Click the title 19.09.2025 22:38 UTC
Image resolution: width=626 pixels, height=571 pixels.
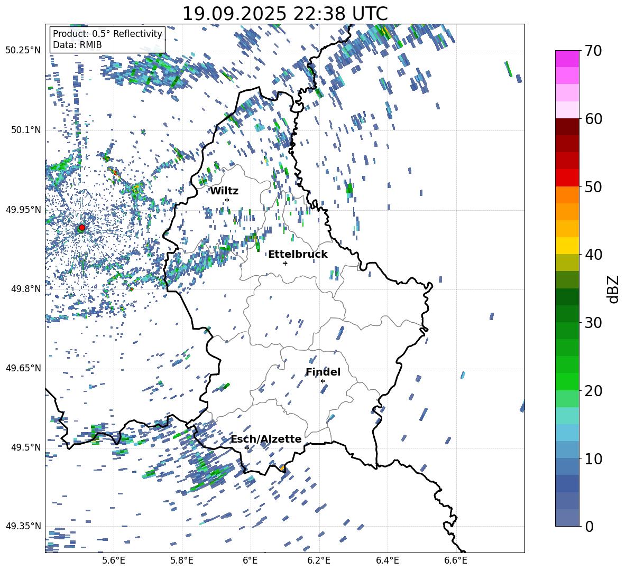tap(285, 14)
